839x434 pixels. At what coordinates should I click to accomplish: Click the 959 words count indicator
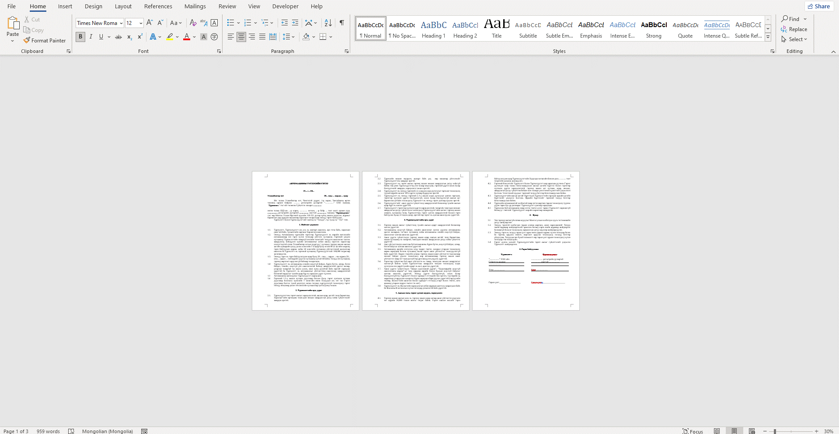[48, 431]
